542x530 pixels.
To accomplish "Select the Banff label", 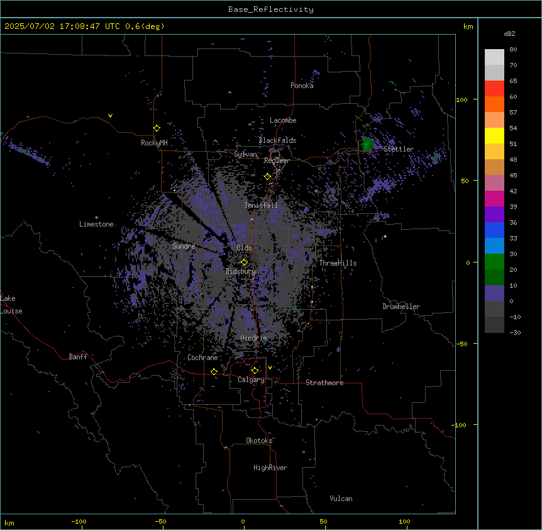I will (x=78, y=357).
